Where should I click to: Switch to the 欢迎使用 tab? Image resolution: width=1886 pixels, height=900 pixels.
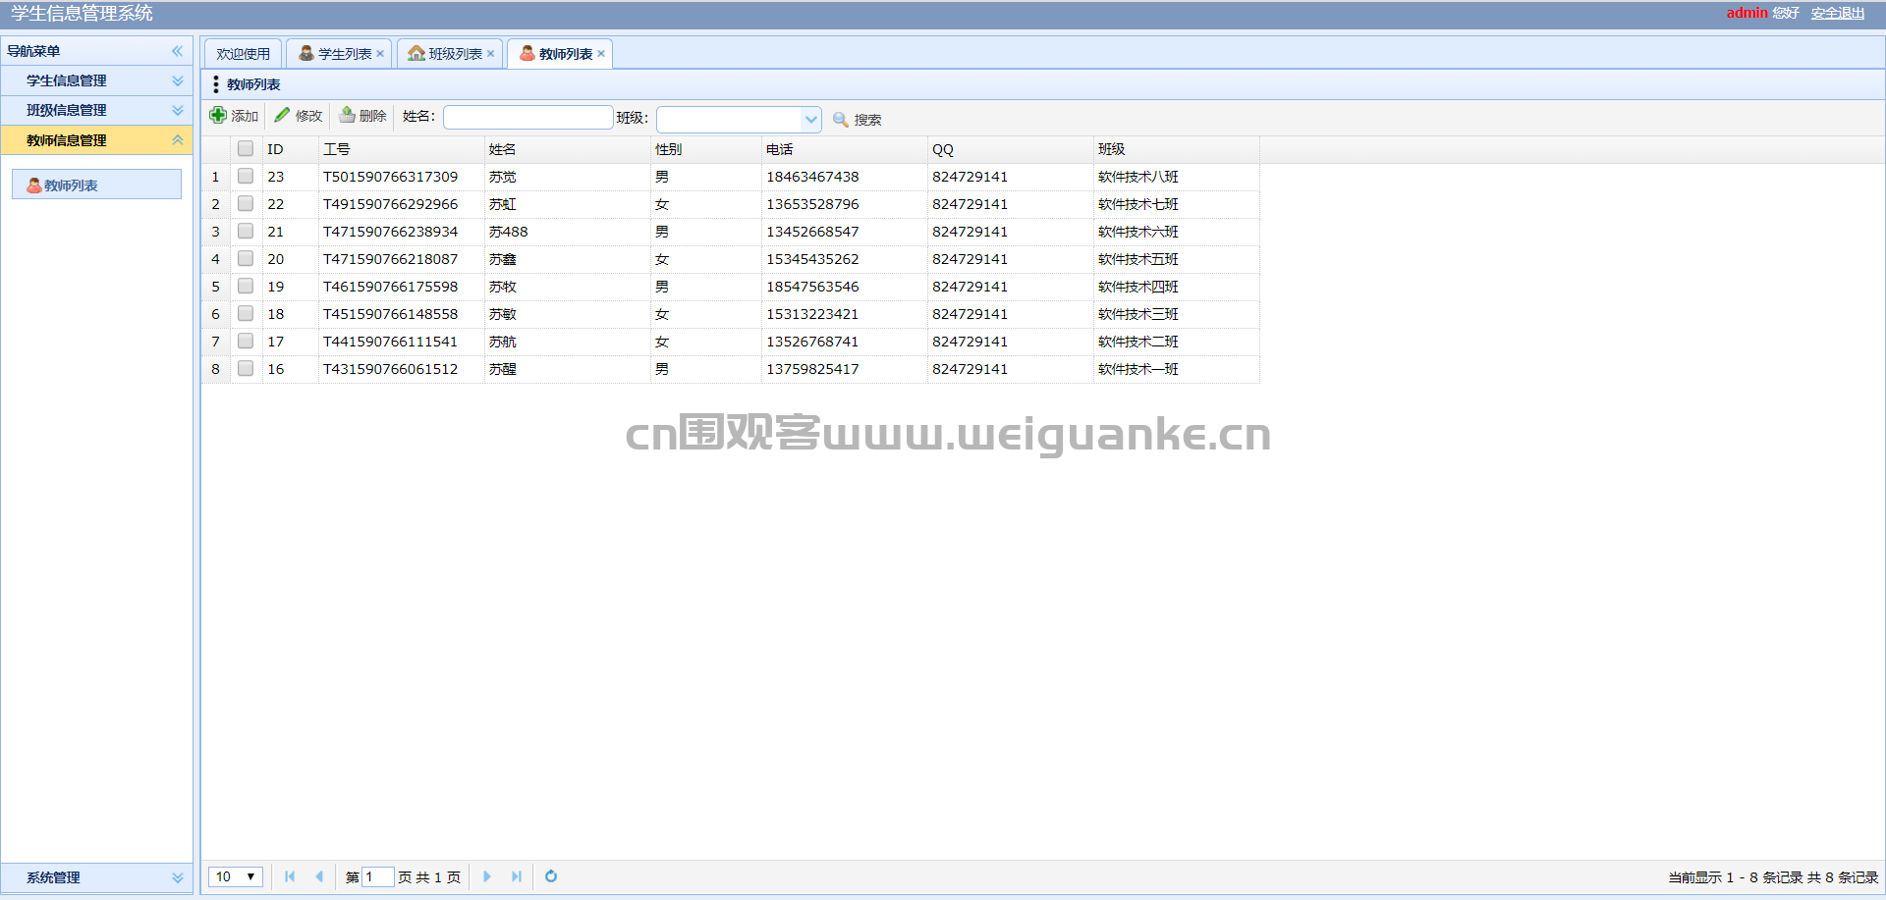[243, 54]
